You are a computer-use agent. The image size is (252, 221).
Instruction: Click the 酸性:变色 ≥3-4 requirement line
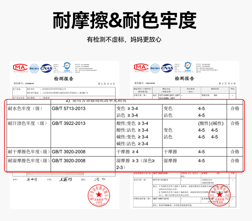pyautogui.click(x=132, y=123)
